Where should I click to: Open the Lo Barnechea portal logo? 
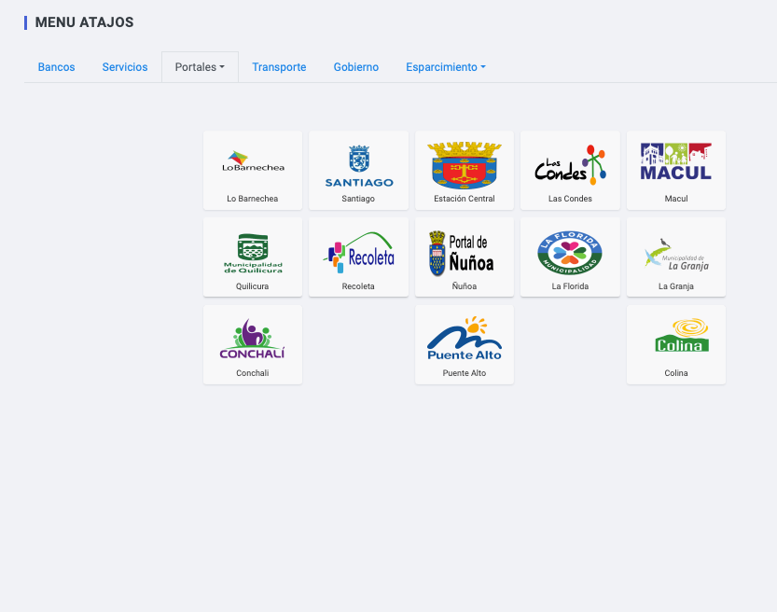coord(253,162)
